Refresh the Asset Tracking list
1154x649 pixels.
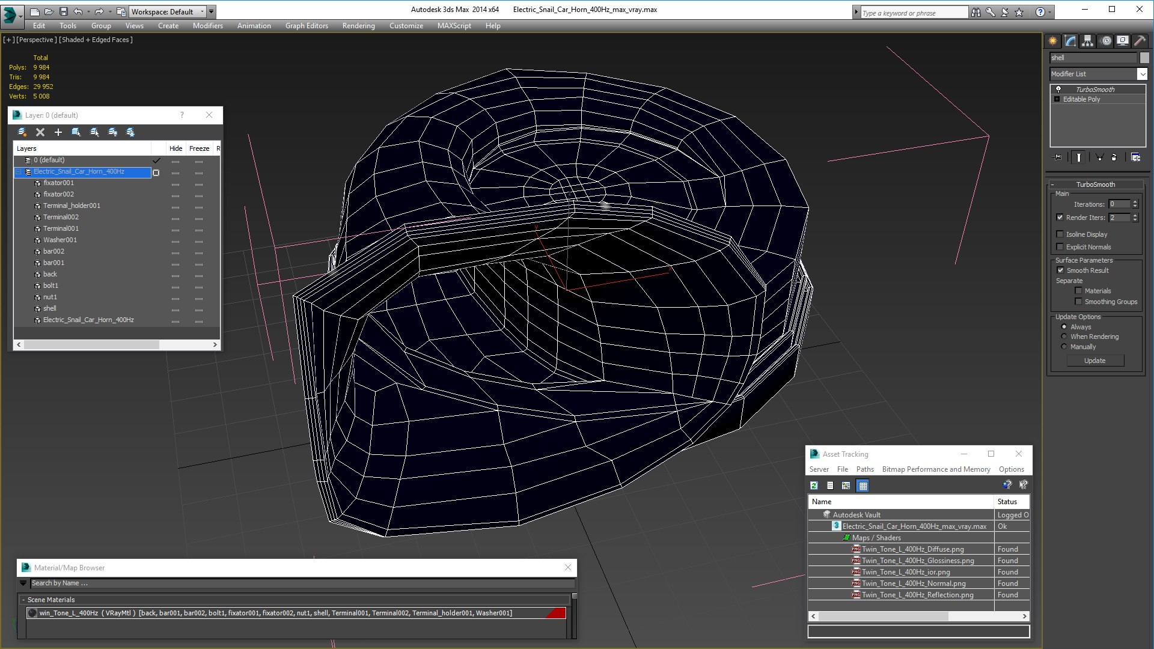814,486
